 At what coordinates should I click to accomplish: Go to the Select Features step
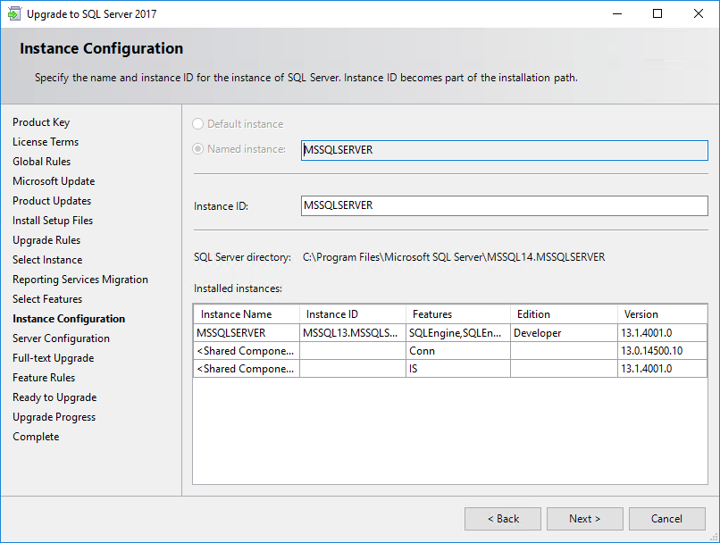click(x=47, y=299)
